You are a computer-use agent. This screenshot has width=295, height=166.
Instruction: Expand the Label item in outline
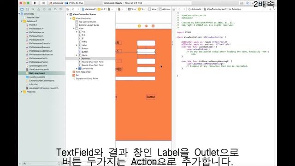[x=77, y=45]
